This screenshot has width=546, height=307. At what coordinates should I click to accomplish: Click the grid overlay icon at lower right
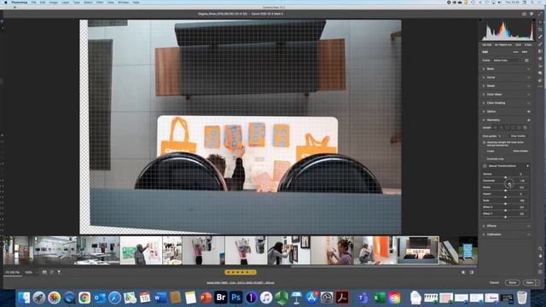(x=540, y=271)
